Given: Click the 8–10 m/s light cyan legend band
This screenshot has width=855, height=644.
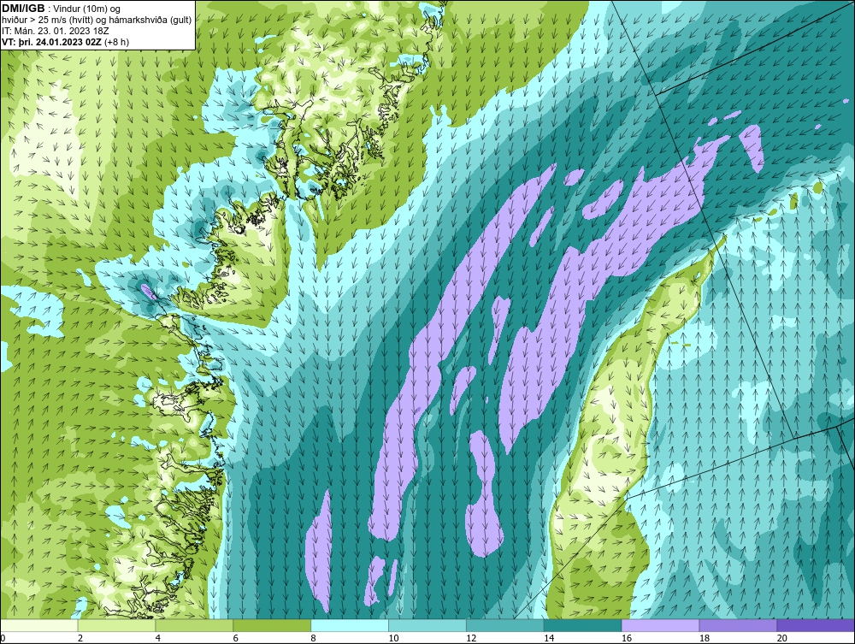Looking at the screenshot, I should click(350, 625).
